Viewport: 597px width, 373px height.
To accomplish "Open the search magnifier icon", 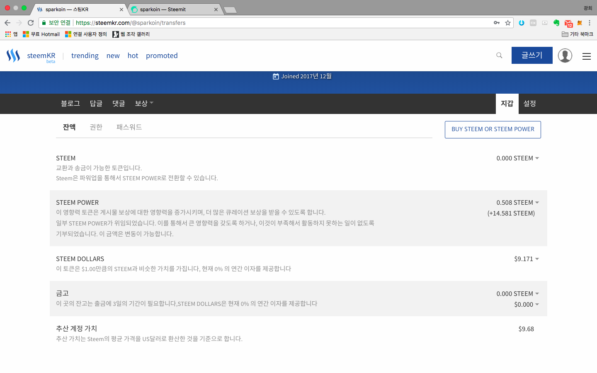I will [x=499, y=56].
